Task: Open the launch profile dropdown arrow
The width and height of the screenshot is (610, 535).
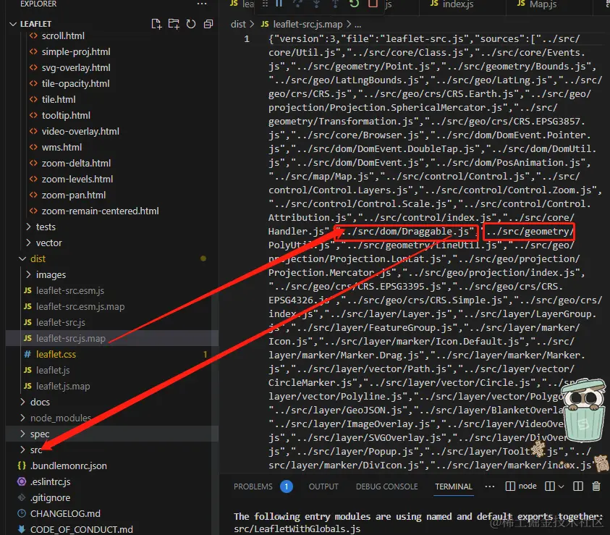Action: click(561, 486)
